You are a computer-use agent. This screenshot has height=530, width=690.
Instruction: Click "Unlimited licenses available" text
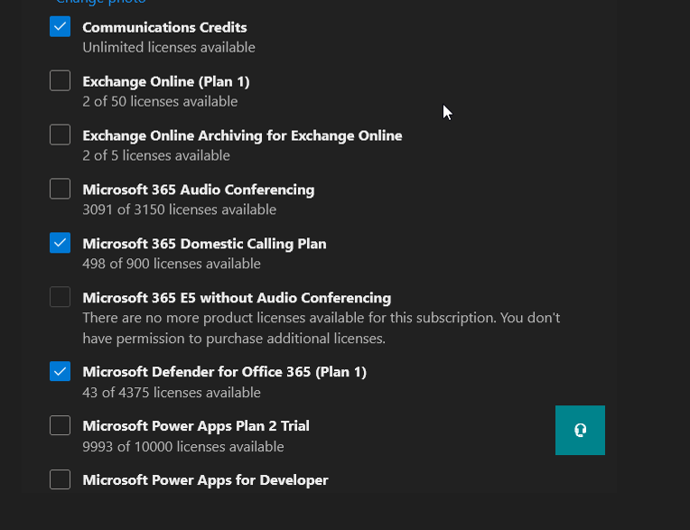(x=169, y=48)
